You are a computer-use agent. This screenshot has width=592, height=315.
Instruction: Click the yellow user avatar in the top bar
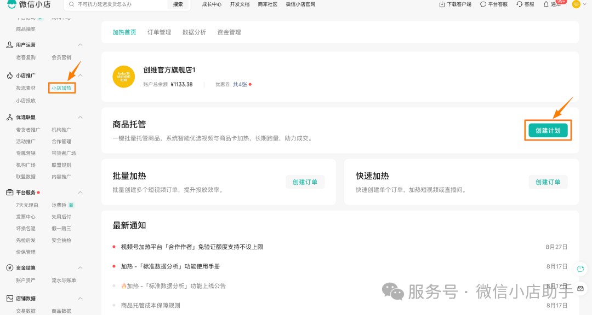coord(576,4)
